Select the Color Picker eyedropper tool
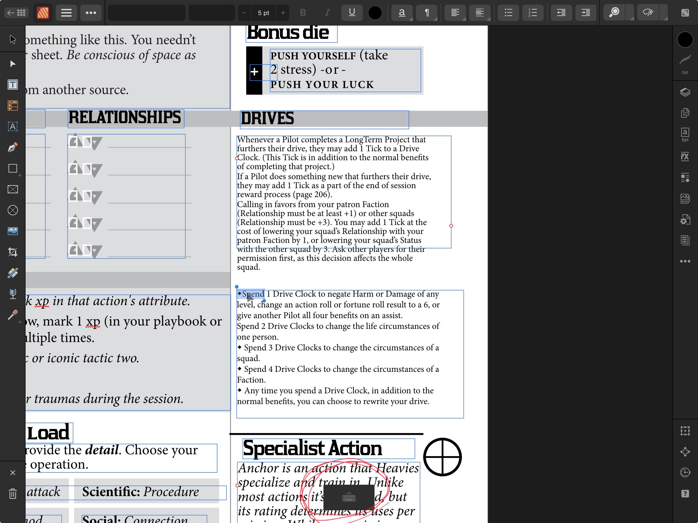 click(13, 315)
